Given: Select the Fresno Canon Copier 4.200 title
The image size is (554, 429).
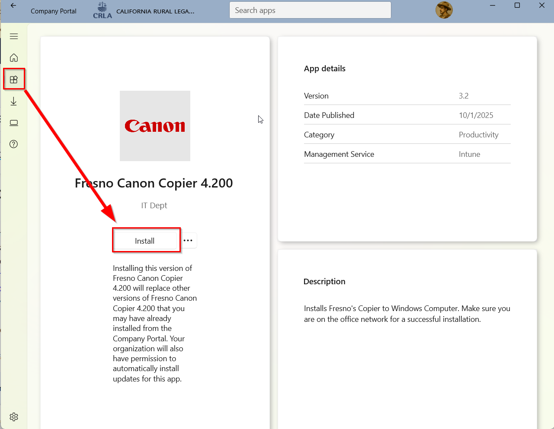Looking at the screenshot, I should pyautogui.click(x=154, y=183).
